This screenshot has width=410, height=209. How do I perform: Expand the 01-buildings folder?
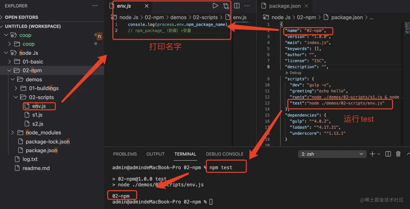16,88
